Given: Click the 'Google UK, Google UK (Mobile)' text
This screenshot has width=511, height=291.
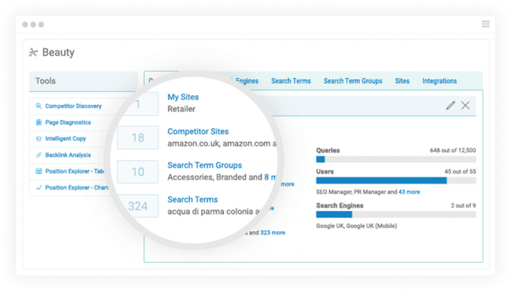Looking at the screenshot, I should click(356, 226).
